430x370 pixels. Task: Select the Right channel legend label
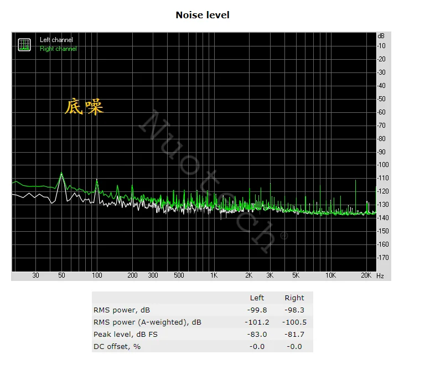[x=58, y=49]
